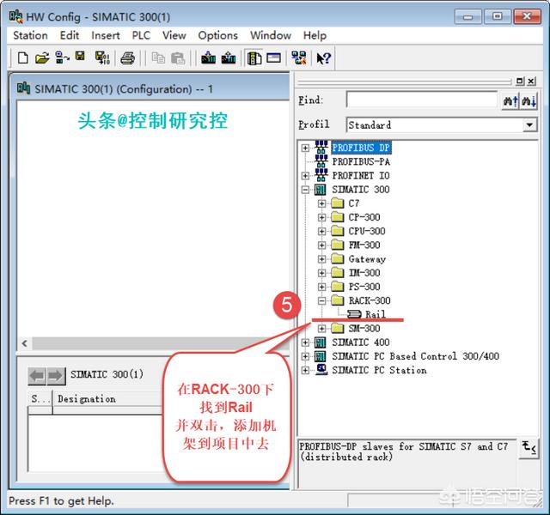Screen dimensions: 550x515
Task: Click the find-downward binoculars icon
Action: point(529,101)
